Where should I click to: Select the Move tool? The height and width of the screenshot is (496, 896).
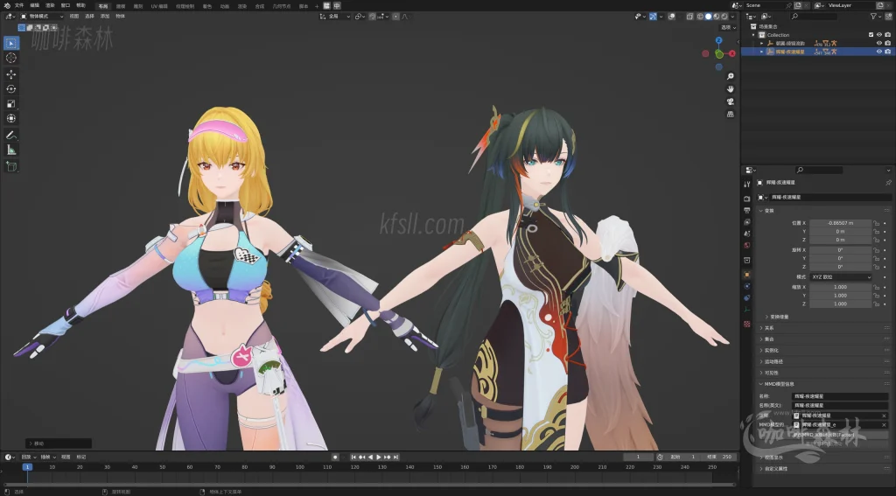tap(10, 74)
